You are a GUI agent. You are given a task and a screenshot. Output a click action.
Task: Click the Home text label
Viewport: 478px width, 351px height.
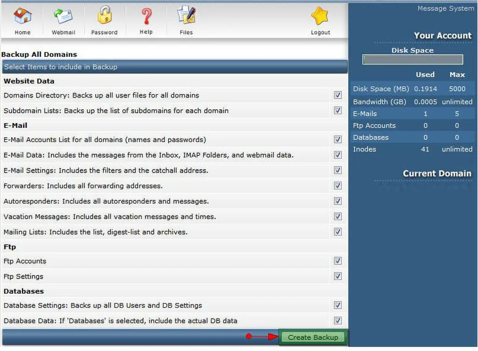pyautogui.click(x=22, y=32)
